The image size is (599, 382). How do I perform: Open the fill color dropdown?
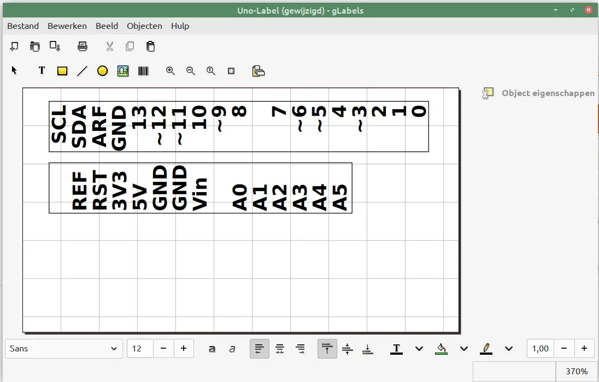463,349
